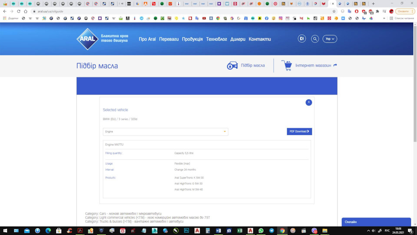Viewport: 417px width, 235px height.
Task: Open the volume speaker tray icon
Action: point(374,231)
